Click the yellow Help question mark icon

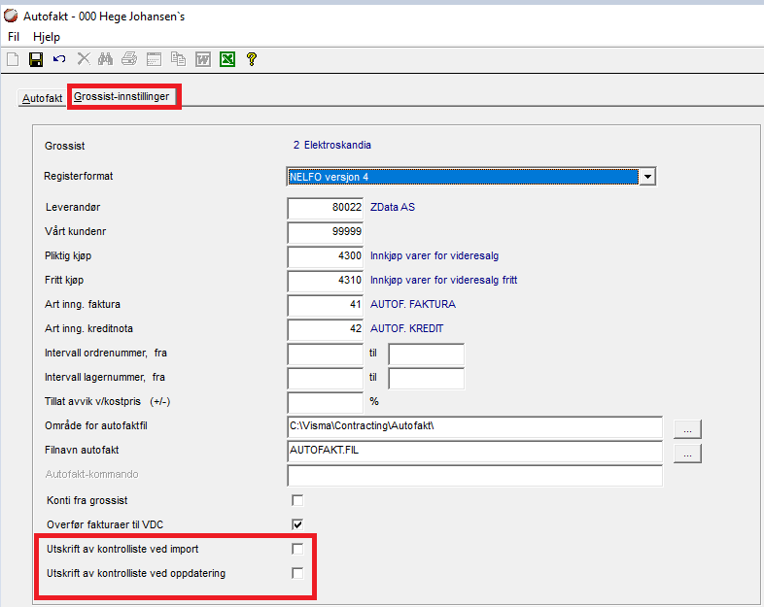coord(252,59)
